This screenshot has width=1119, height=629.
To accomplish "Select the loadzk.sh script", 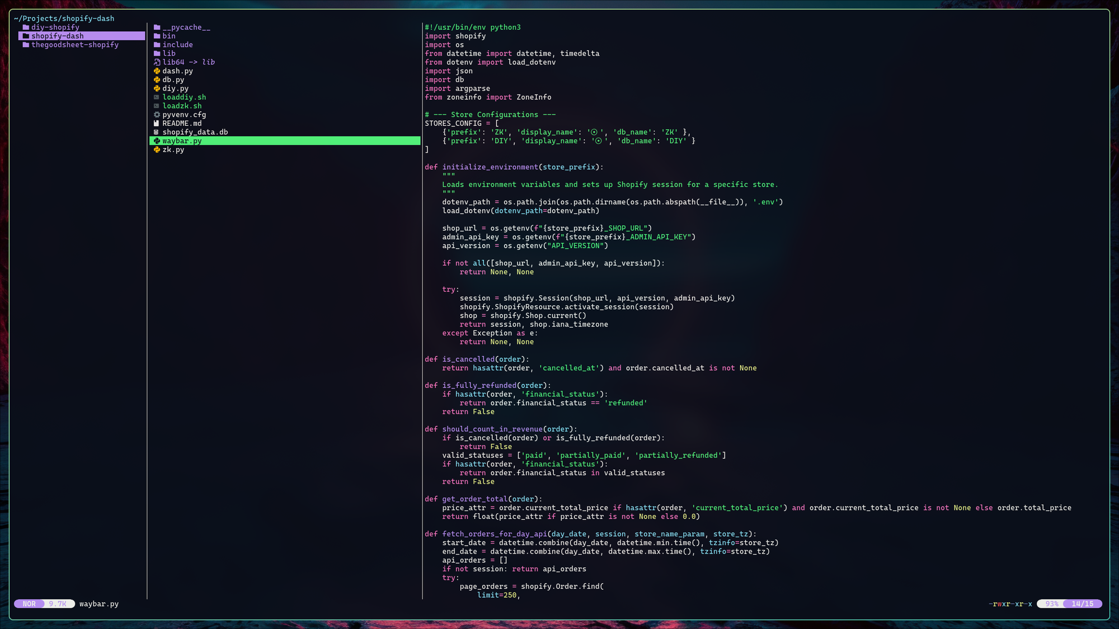I will pos(182,106).
